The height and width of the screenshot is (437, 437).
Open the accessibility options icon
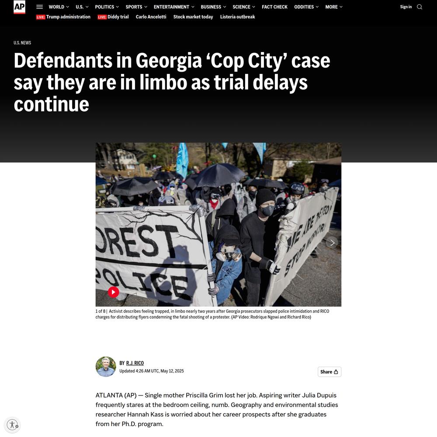pyautogui.click(x=13, y=425)
